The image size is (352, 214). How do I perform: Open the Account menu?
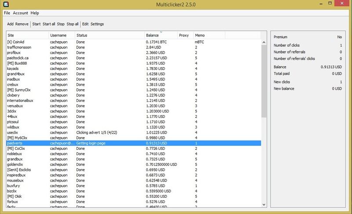20,13
